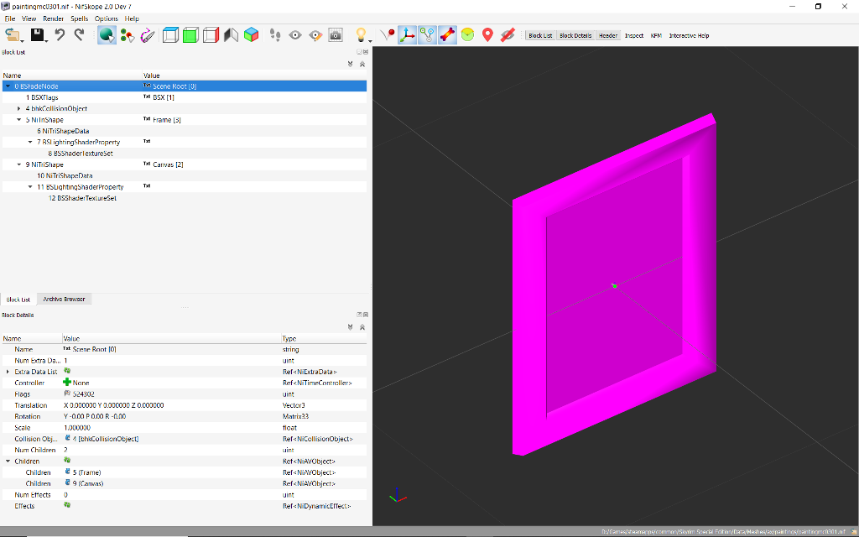Image resolution: width=859 pixels, height=537 pixels.
Task: Select the colored perspective cube icon
Action: 251,35
